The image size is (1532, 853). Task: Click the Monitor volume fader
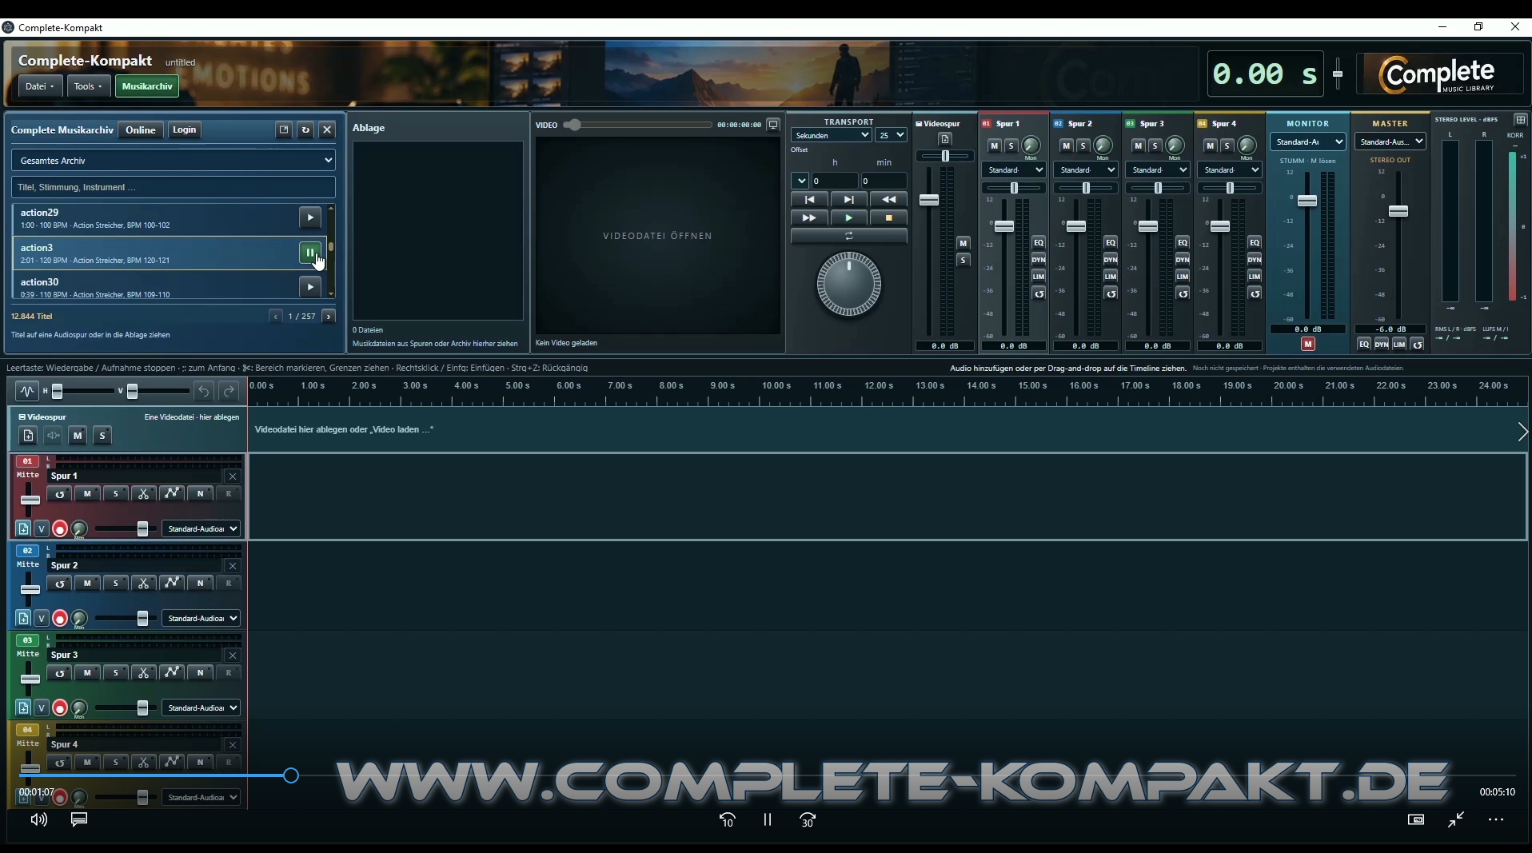click(x=1307, y=201)
